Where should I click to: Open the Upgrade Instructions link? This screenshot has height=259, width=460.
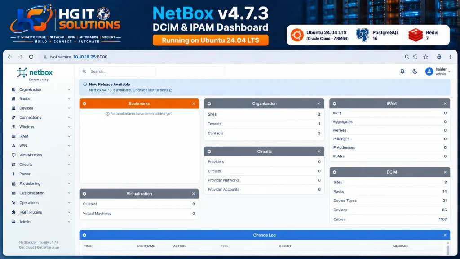click(152, 90)
